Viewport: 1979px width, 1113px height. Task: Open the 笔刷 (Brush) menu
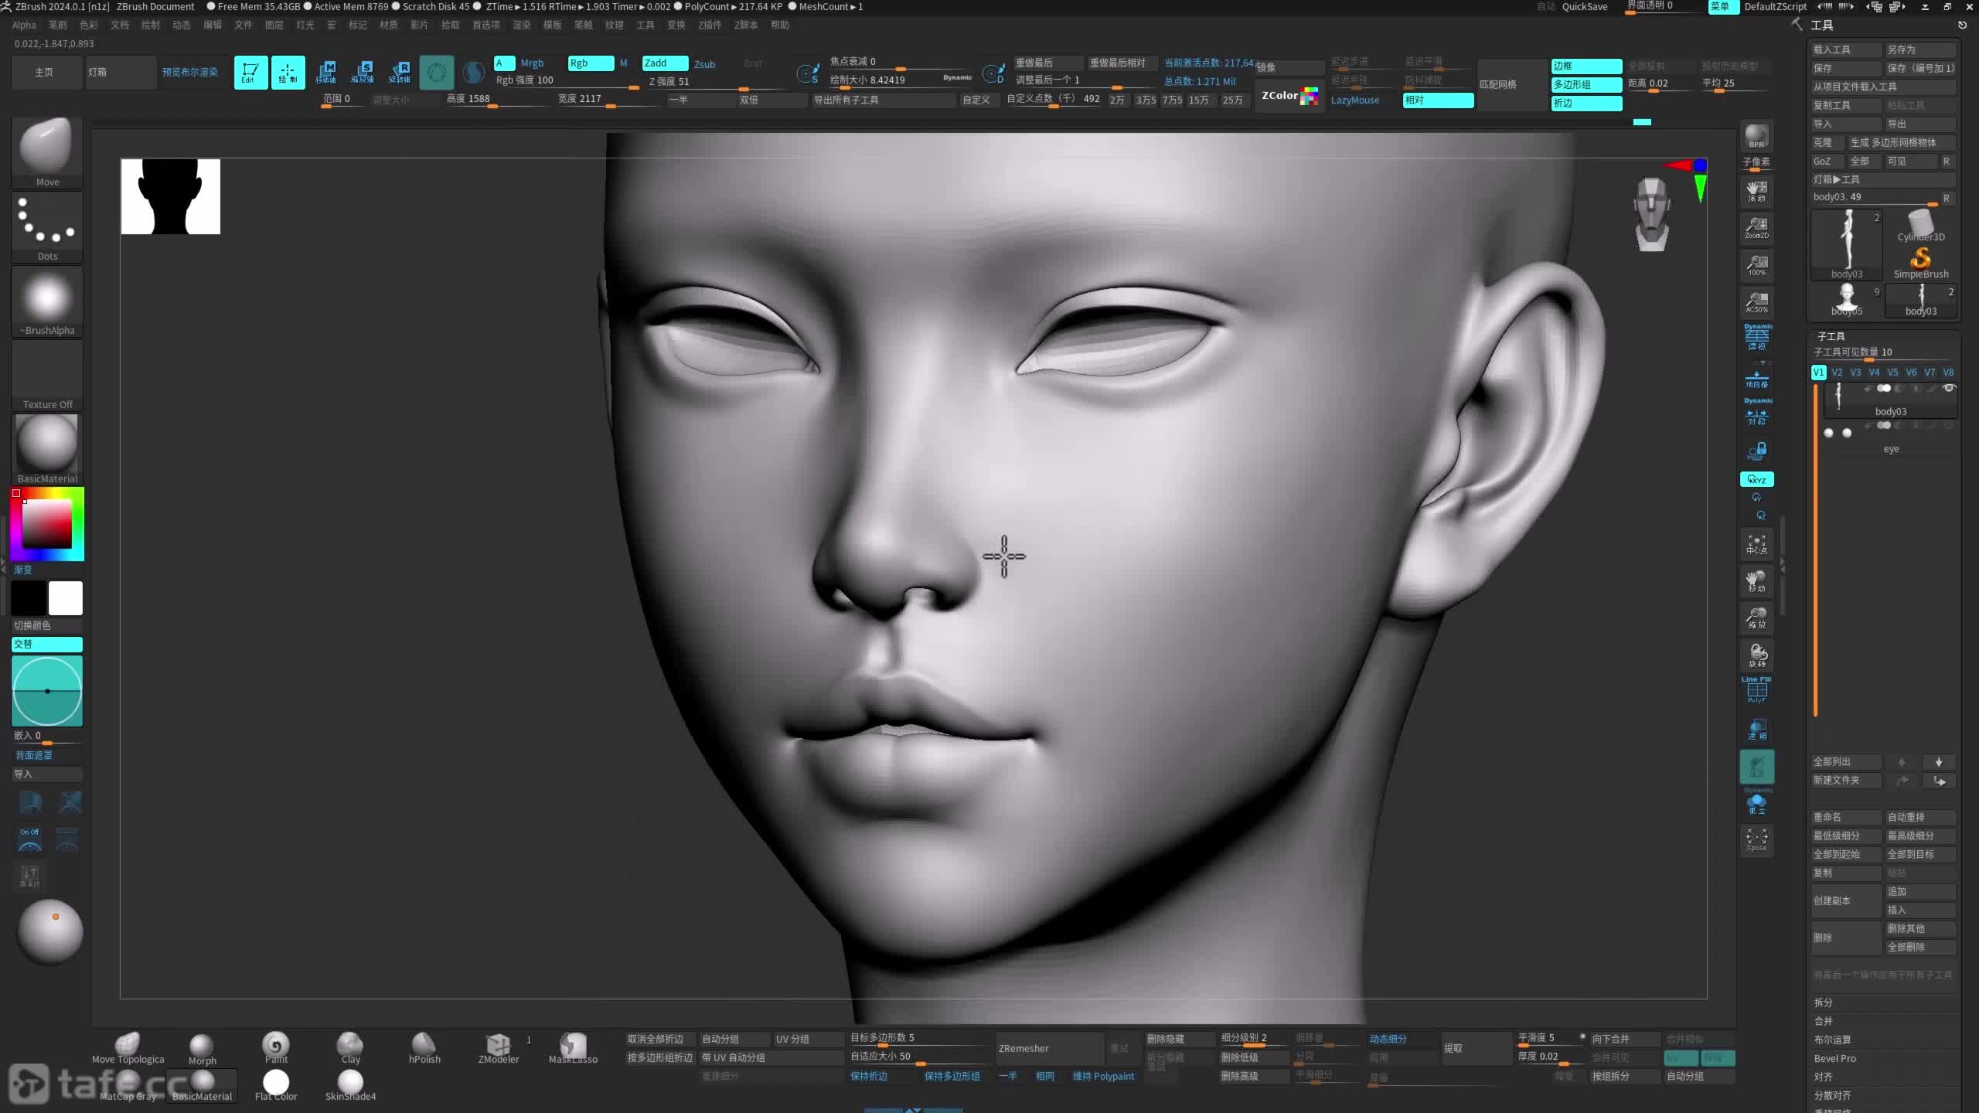pyautogui.click(x=58, y=25)
